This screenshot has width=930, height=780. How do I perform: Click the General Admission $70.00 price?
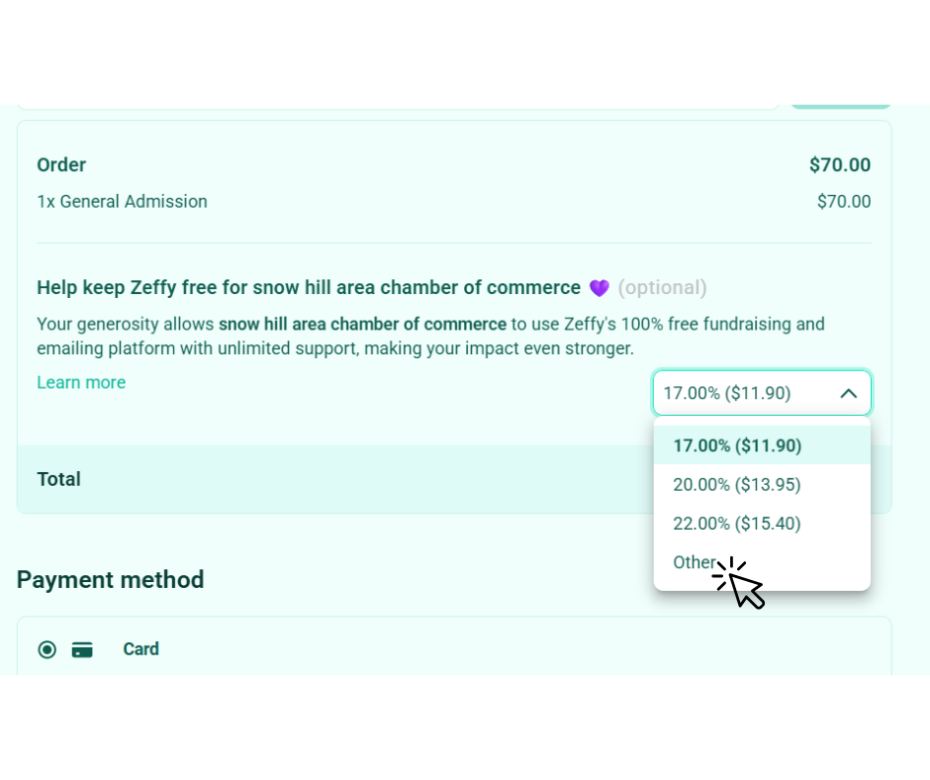(844, 201)
